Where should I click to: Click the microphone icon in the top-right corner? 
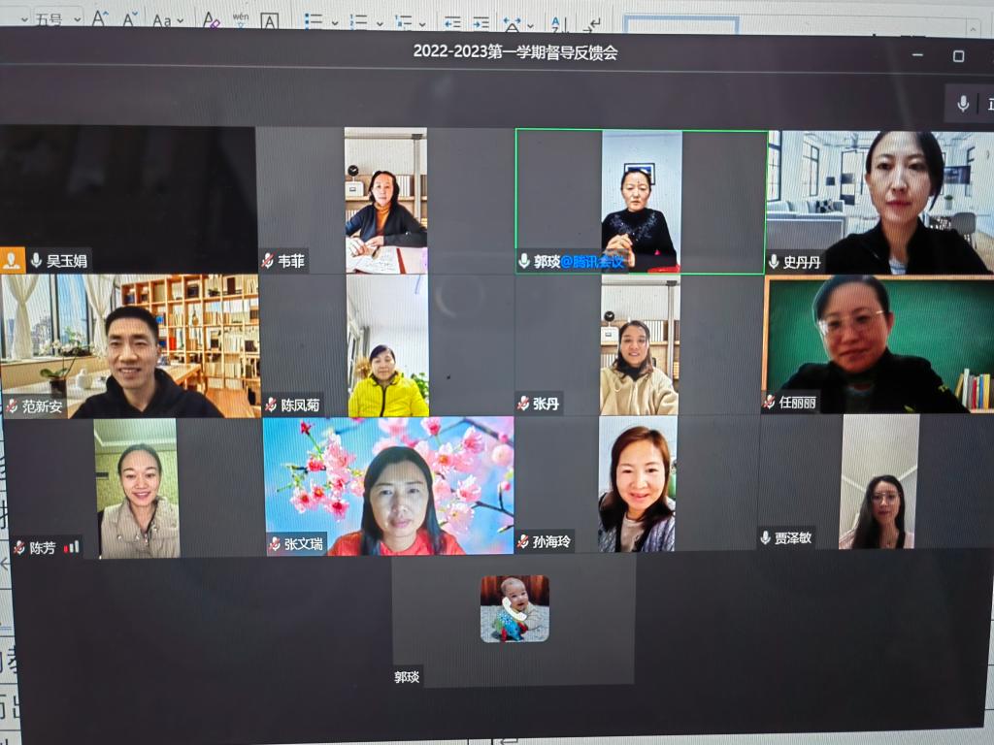(x=963, y=104)
